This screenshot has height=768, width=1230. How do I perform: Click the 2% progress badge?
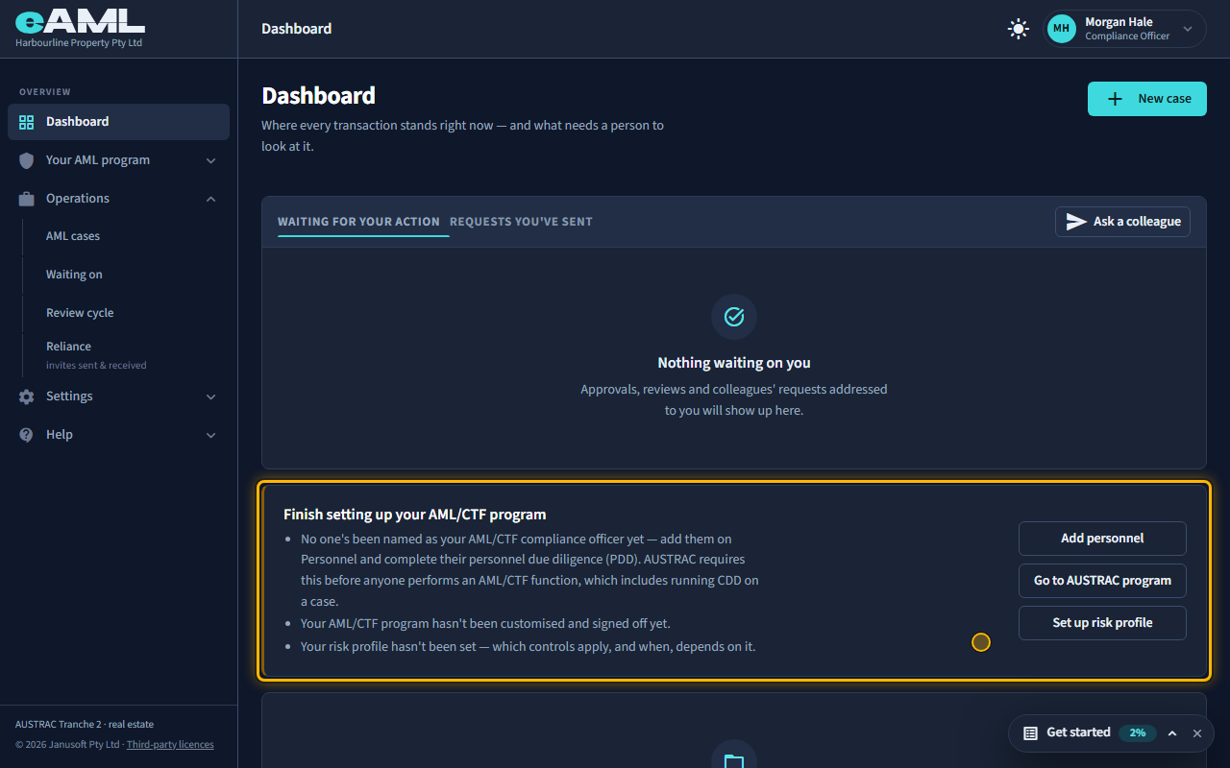point(1138,733)
